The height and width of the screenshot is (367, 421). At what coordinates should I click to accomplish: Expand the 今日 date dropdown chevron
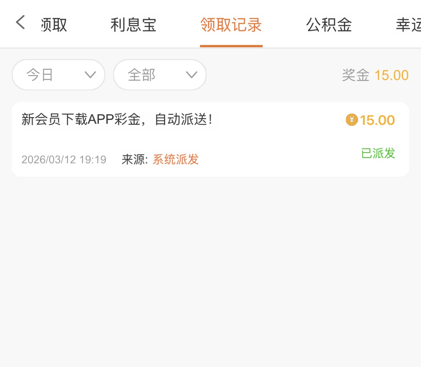pyautogui.click(x=90, y=75)
